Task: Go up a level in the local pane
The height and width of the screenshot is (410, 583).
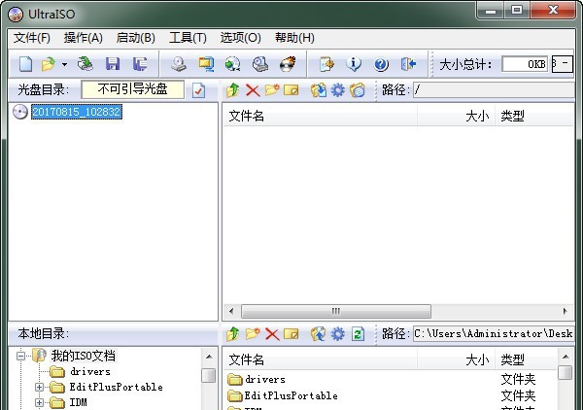Action: click(x=233, y=334)
